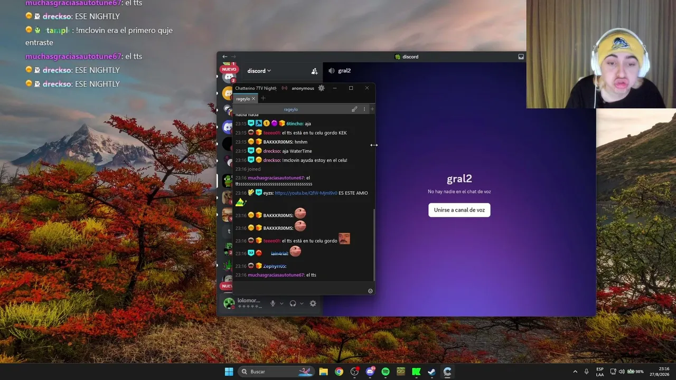Click the Chatterino chat scrollbar
The image size is (676, 380).
coord(374,244)
